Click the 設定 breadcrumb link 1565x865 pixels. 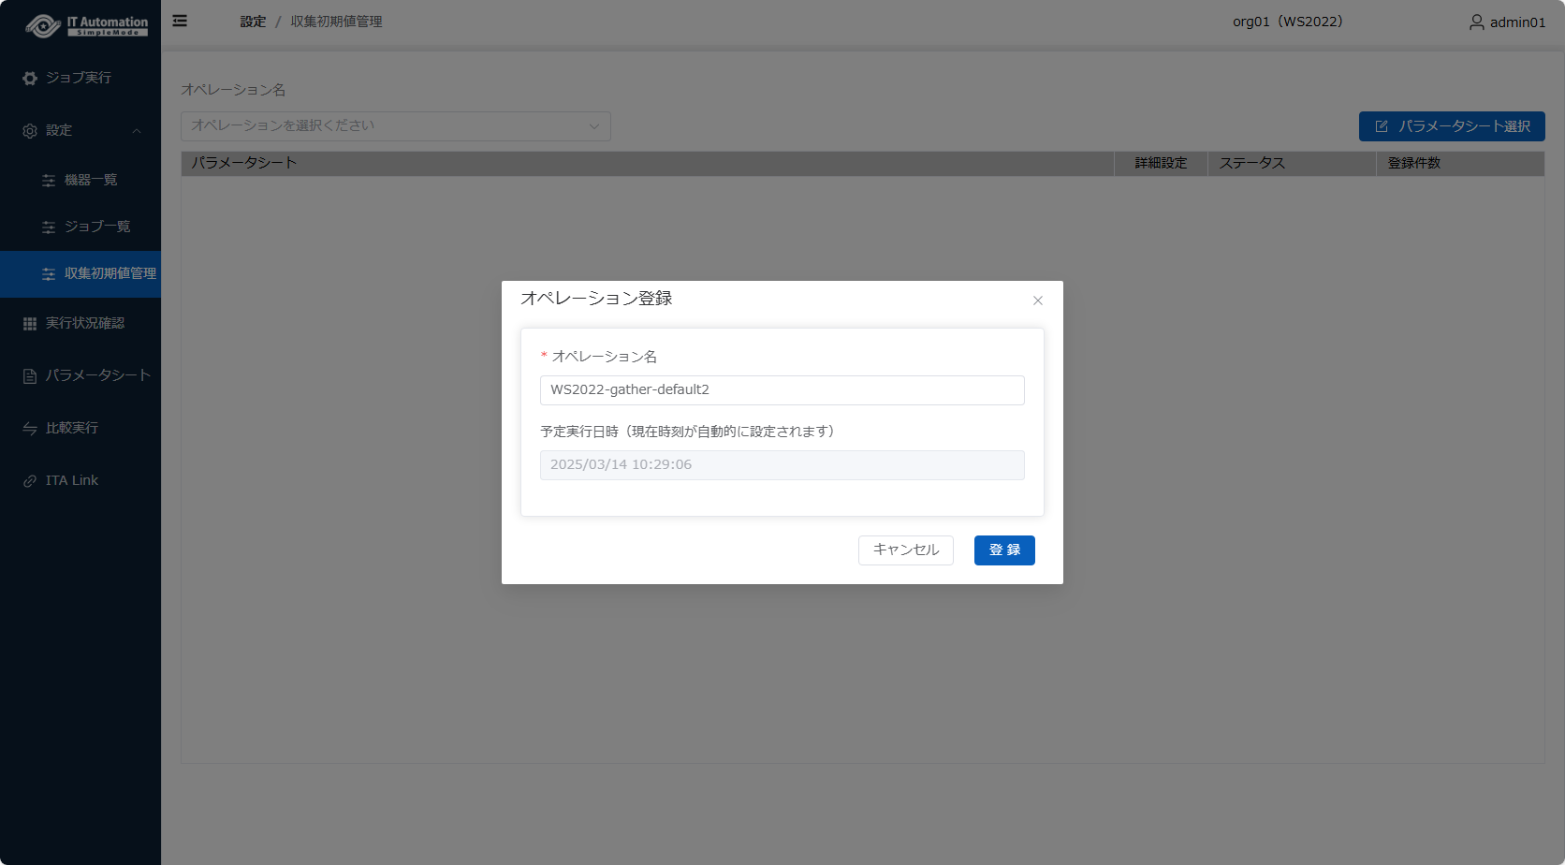(x=253, y=22)
